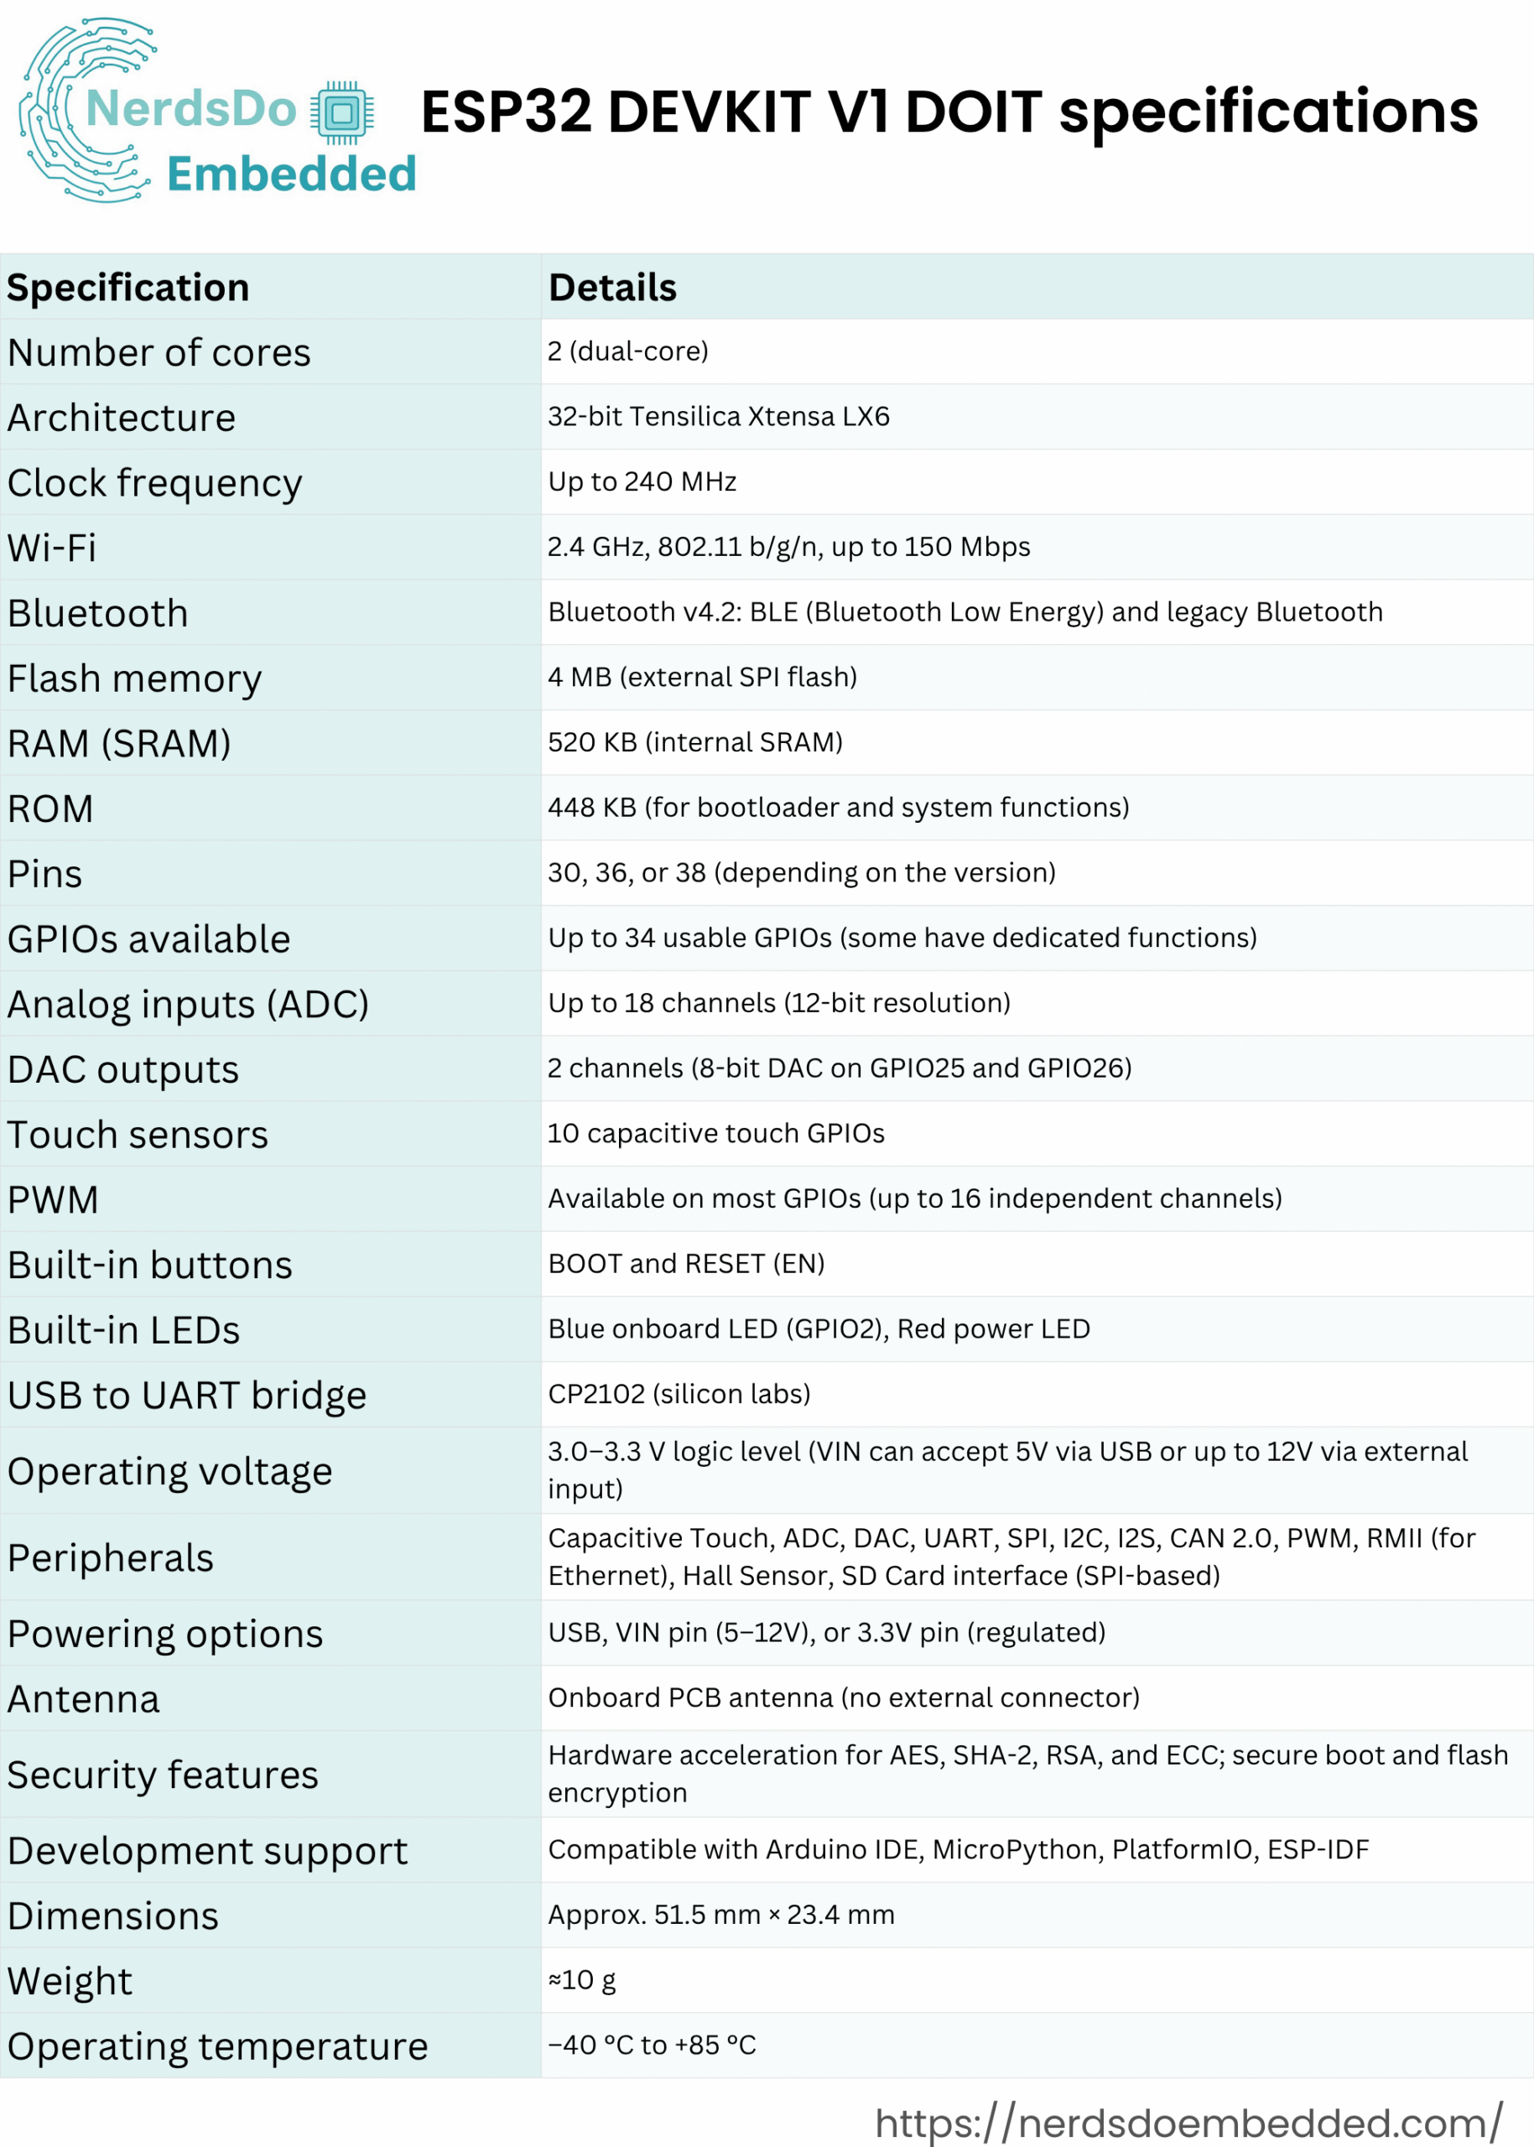
Task: Click the chip icon in the NerdsDo logo
Action: [342, 112]
